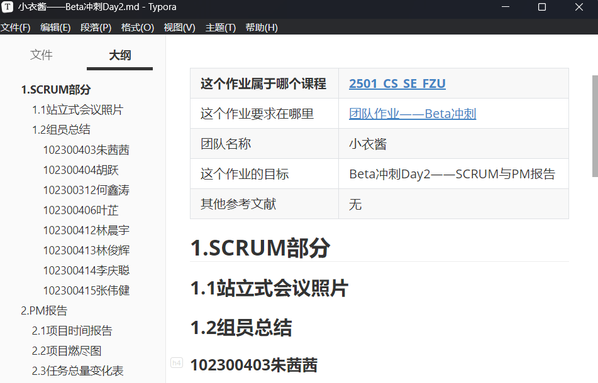Place cursor in document heading 1.1站立式会议照片

tap(269, 288)
